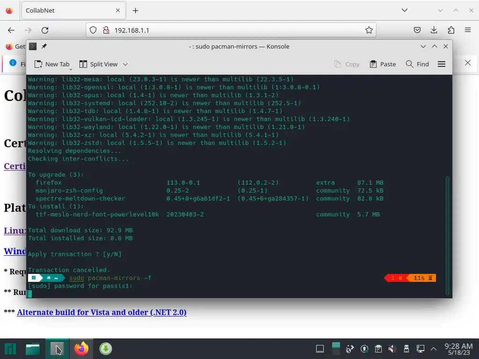Go back in Firefox
This screenshot has width=479, height=359.
(x=11, y=30)
